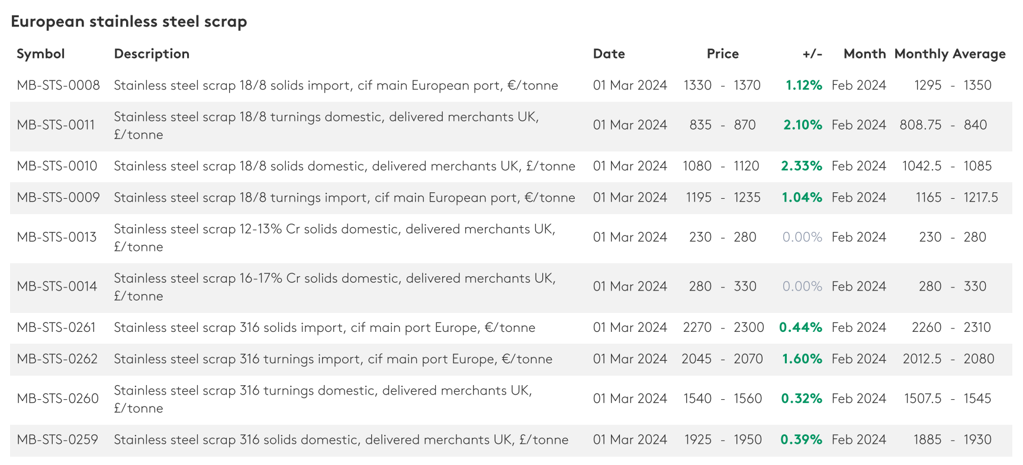The image size is (1023, 465).
Task: Click the 2.33% change value
Action: [801, 166]
